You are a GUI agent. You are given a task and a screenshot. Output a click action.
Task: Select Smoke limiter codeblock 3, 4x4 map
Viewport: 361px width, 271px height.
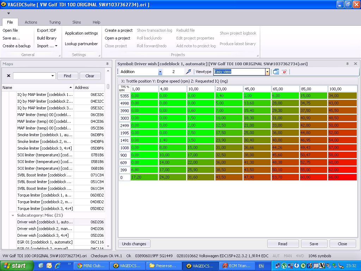(45, 148)
